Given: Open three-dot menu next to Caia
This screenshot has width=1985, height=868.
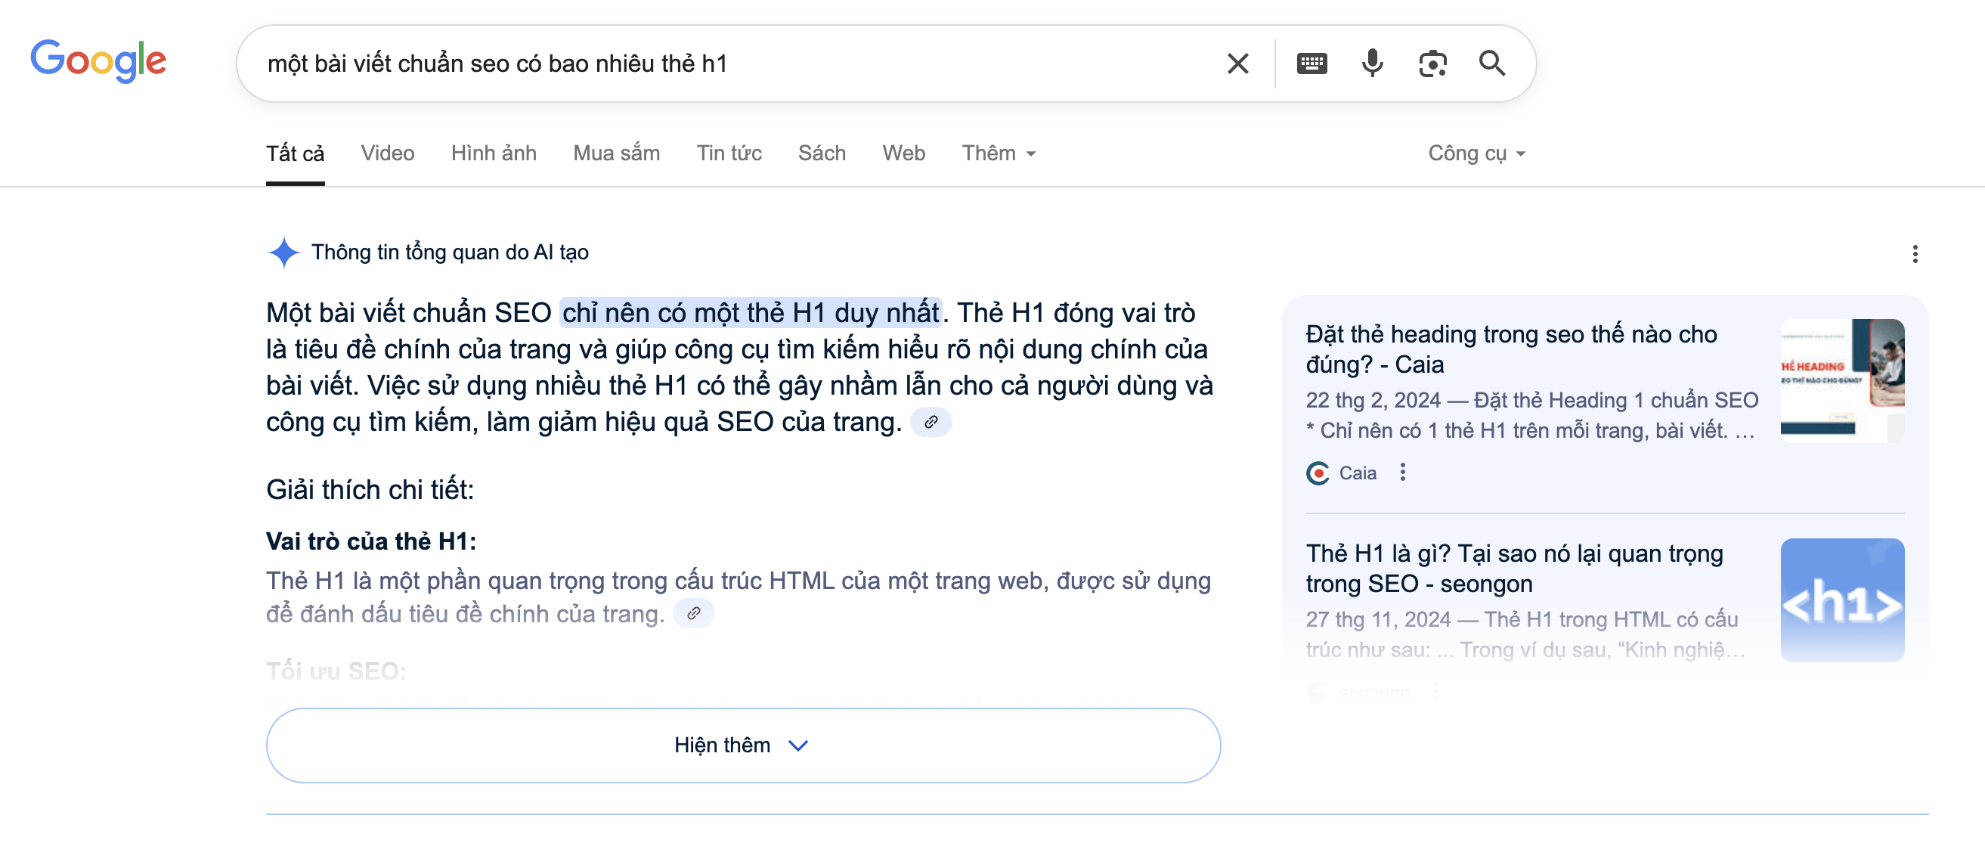Looking at the screenshot, I should 1402,473.
